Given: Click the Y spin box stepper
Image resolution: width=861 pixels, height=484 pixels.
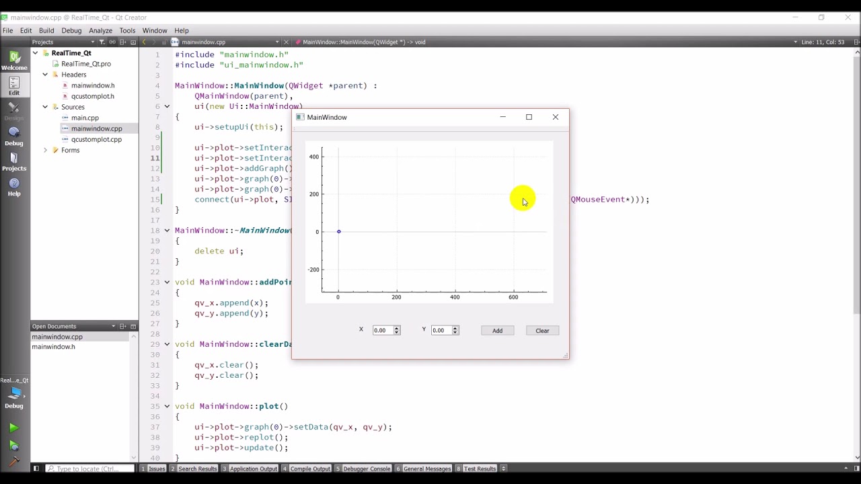Looking at the screenshot, I should point(455,330).
